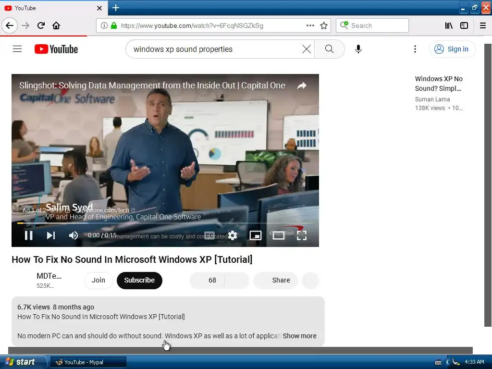Open the browser home page icon
This screenshot has height=369, width=492.
click(56, 26)
